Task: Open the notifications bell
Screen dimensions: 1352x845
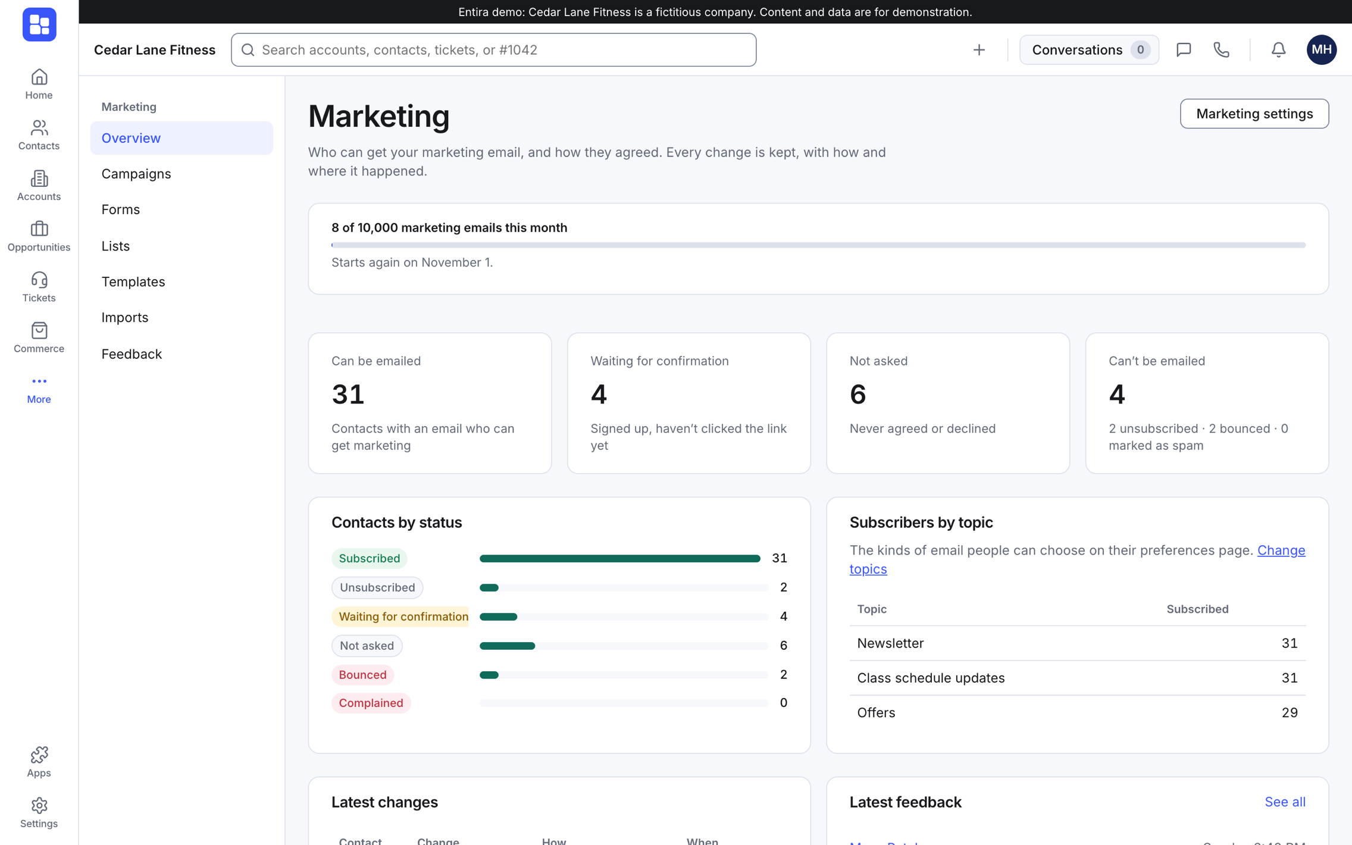Action: tap(1278, 49)
